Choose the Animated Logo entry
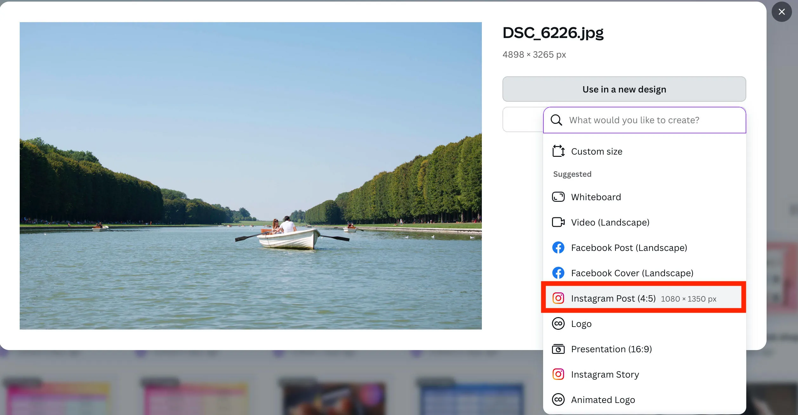 (x=603, y=400)
